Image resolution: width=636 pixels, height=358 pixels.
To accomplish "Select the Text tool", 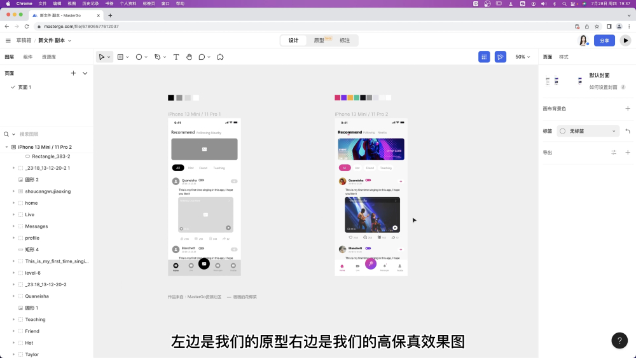I will [176, 57].
